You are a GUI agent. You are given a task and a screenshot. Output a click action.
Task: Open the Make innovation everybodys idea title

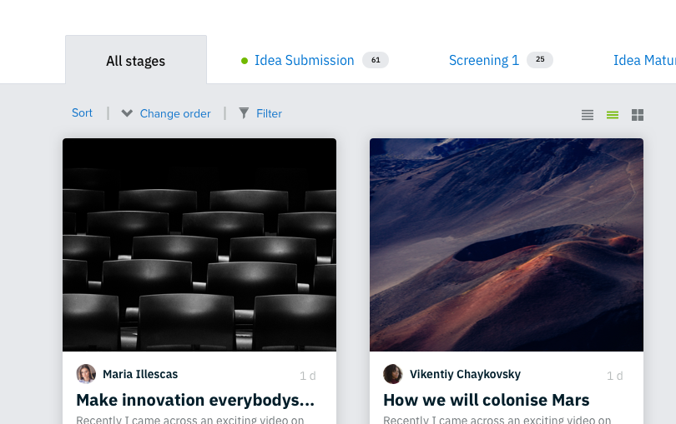(195, 400)
